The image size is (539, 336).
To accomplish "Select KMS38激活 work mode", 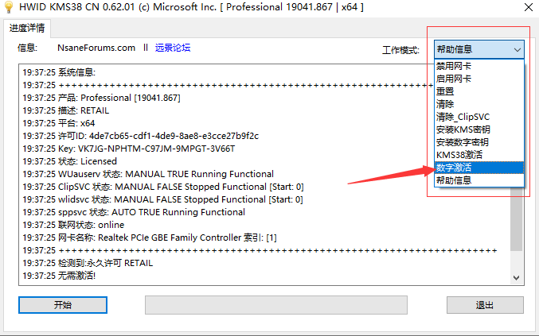I will coord(459,155).
